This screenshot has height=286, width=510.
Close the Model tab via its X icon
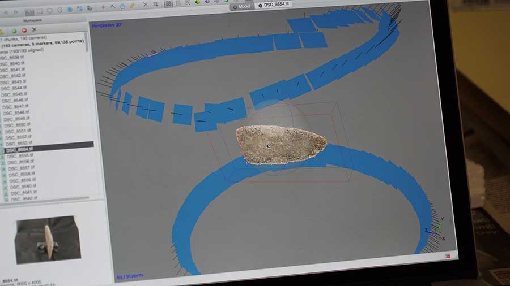[235, 7]
